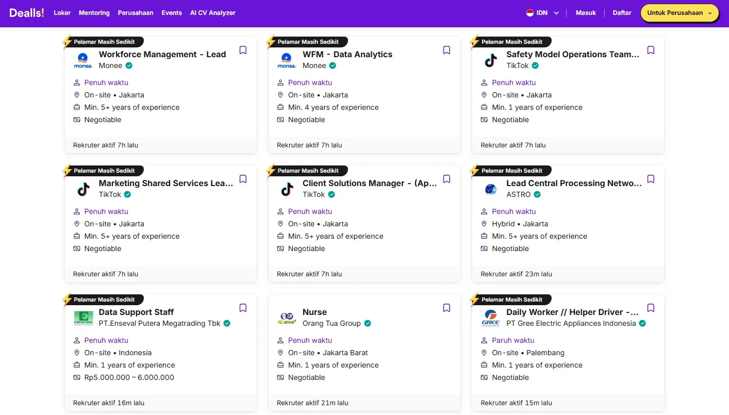Click 'On-site • Palembang' location text

(528, 353)
